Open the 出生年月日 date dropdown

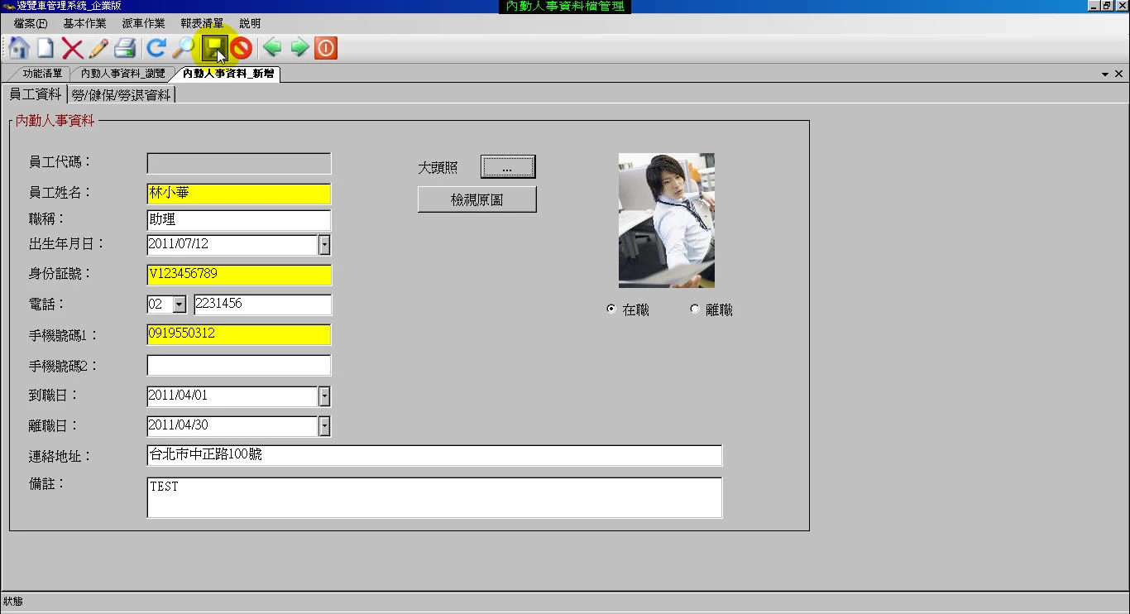coord(324,245)
